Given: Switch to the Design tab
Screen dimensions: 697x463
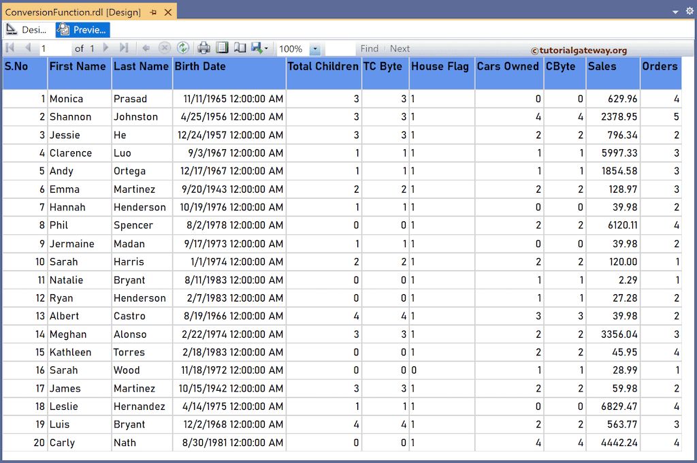Looking at the screenshot, I should click(x=27, y=30).
